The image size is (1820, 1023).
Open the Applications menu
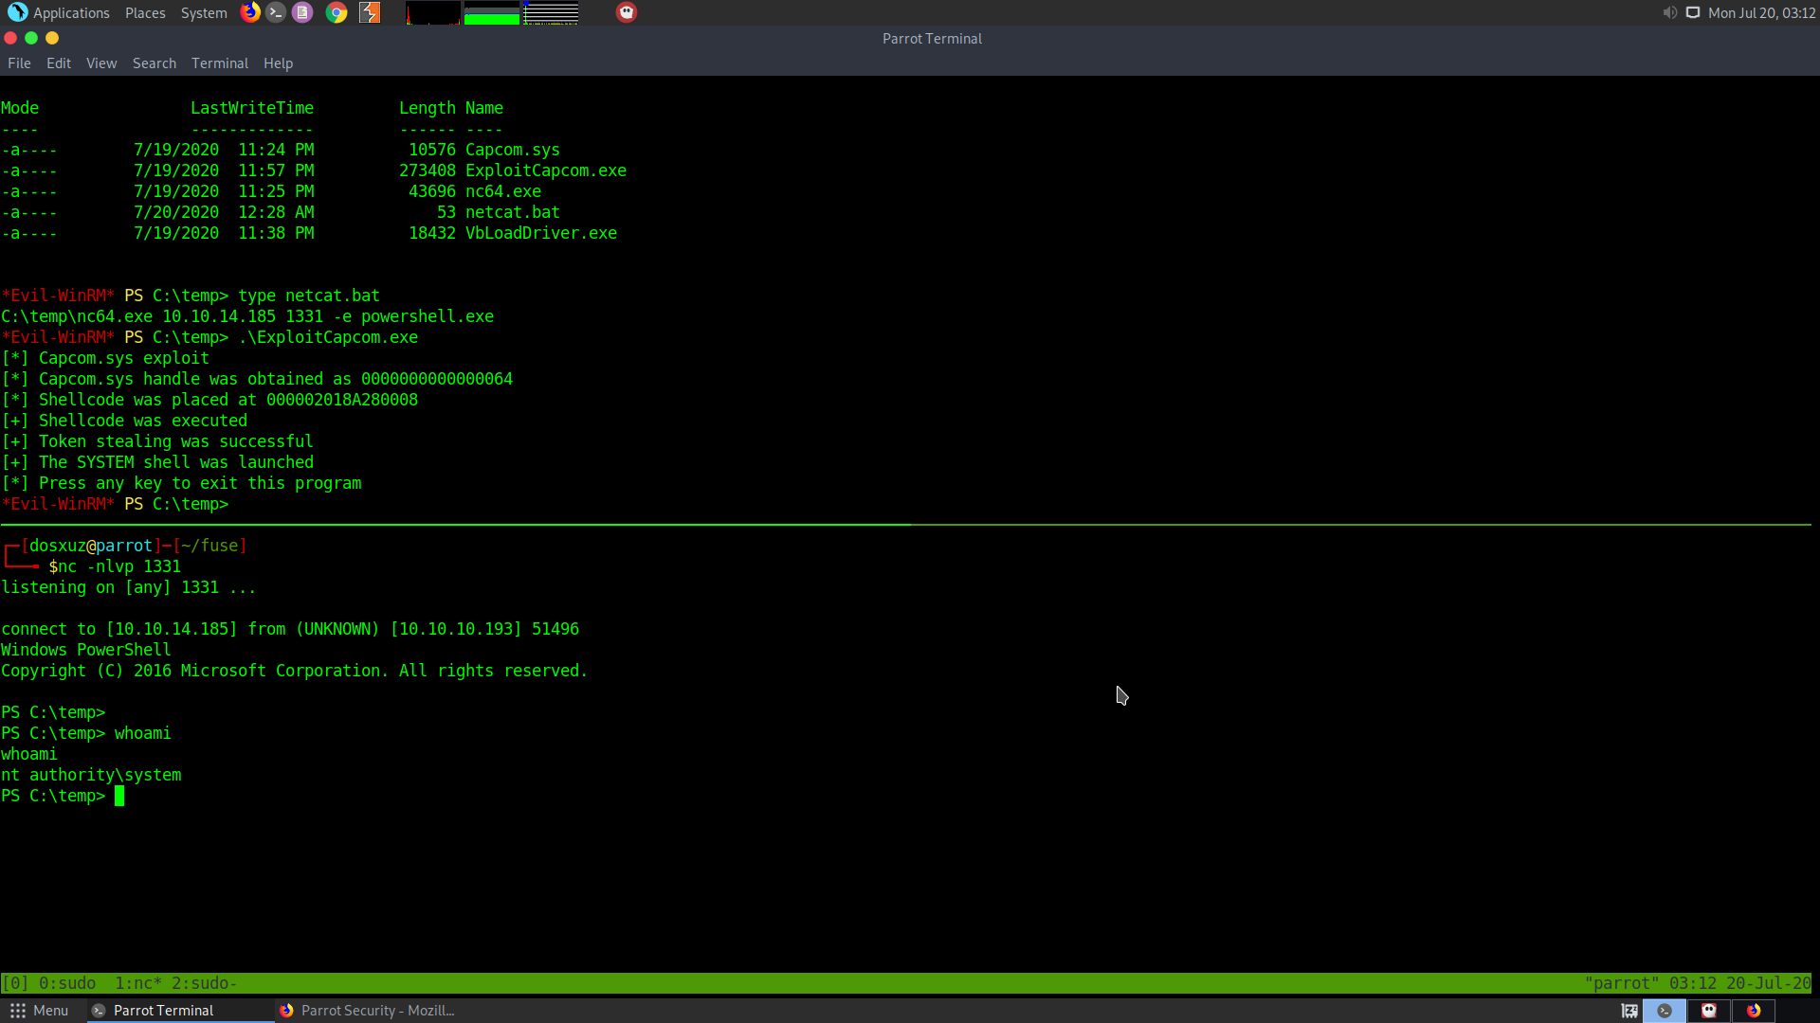click(61, 12)
